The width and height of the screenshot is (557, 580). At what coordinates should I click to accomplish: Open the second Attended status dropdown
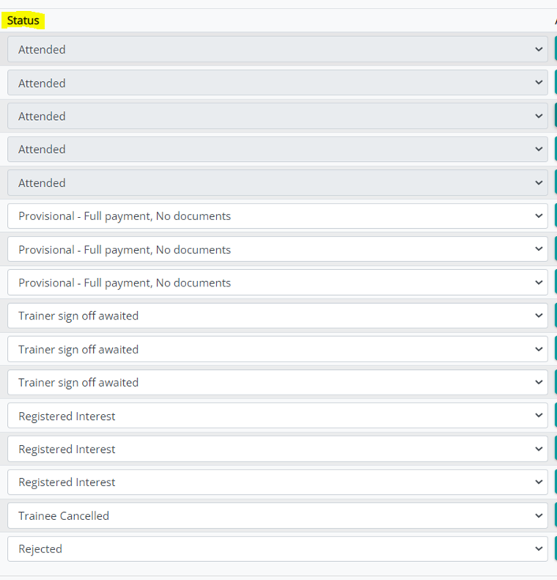coord(277,83)
